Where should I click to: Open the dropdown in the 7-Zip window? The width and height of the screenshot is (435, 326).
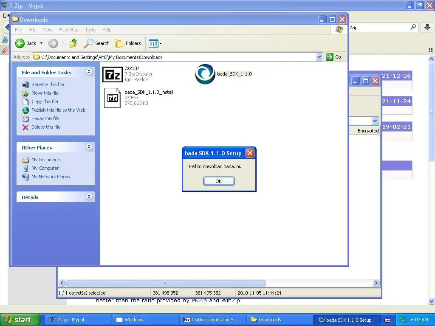375,121
